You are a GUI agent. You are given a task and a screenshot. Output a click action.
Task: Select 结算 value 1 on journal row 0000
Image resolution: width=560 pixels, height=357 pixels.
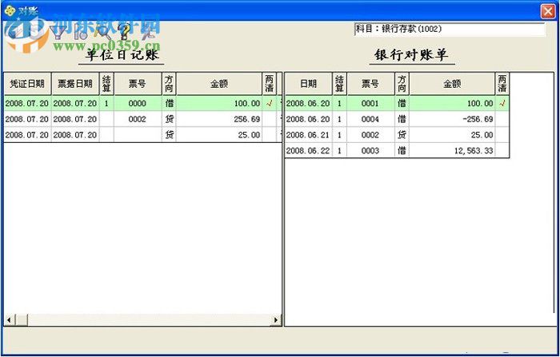point(106,104)
